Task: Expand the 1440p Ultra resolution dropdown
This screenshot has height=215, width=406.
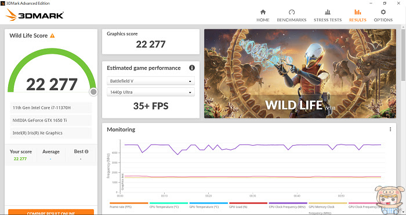Action: point(151,92)
